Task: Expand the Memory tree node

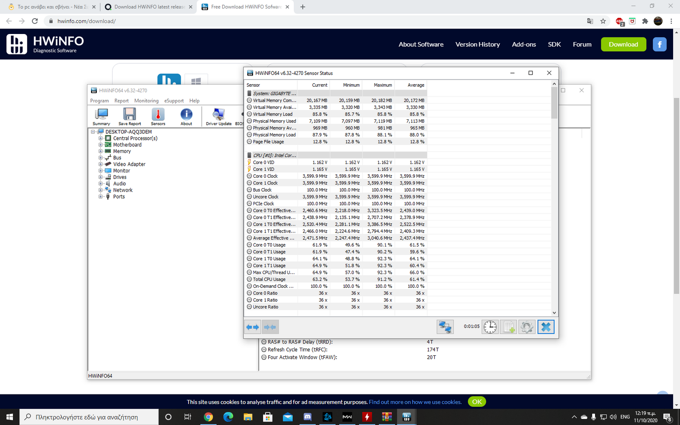Action: tap(101, 151)
